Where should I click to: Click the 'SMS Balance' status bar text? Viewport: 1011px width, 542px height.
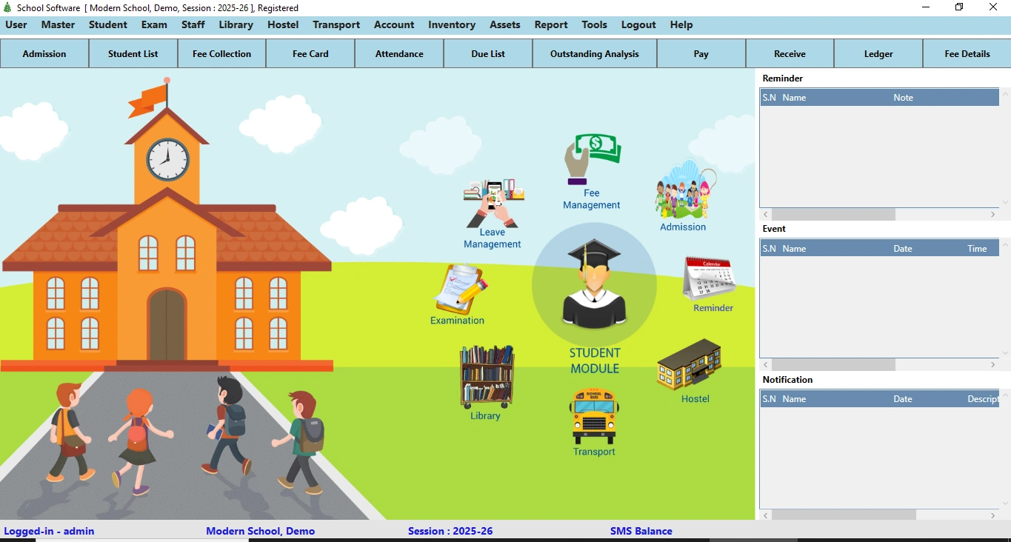pyautogui.click(x=641, y=531)
